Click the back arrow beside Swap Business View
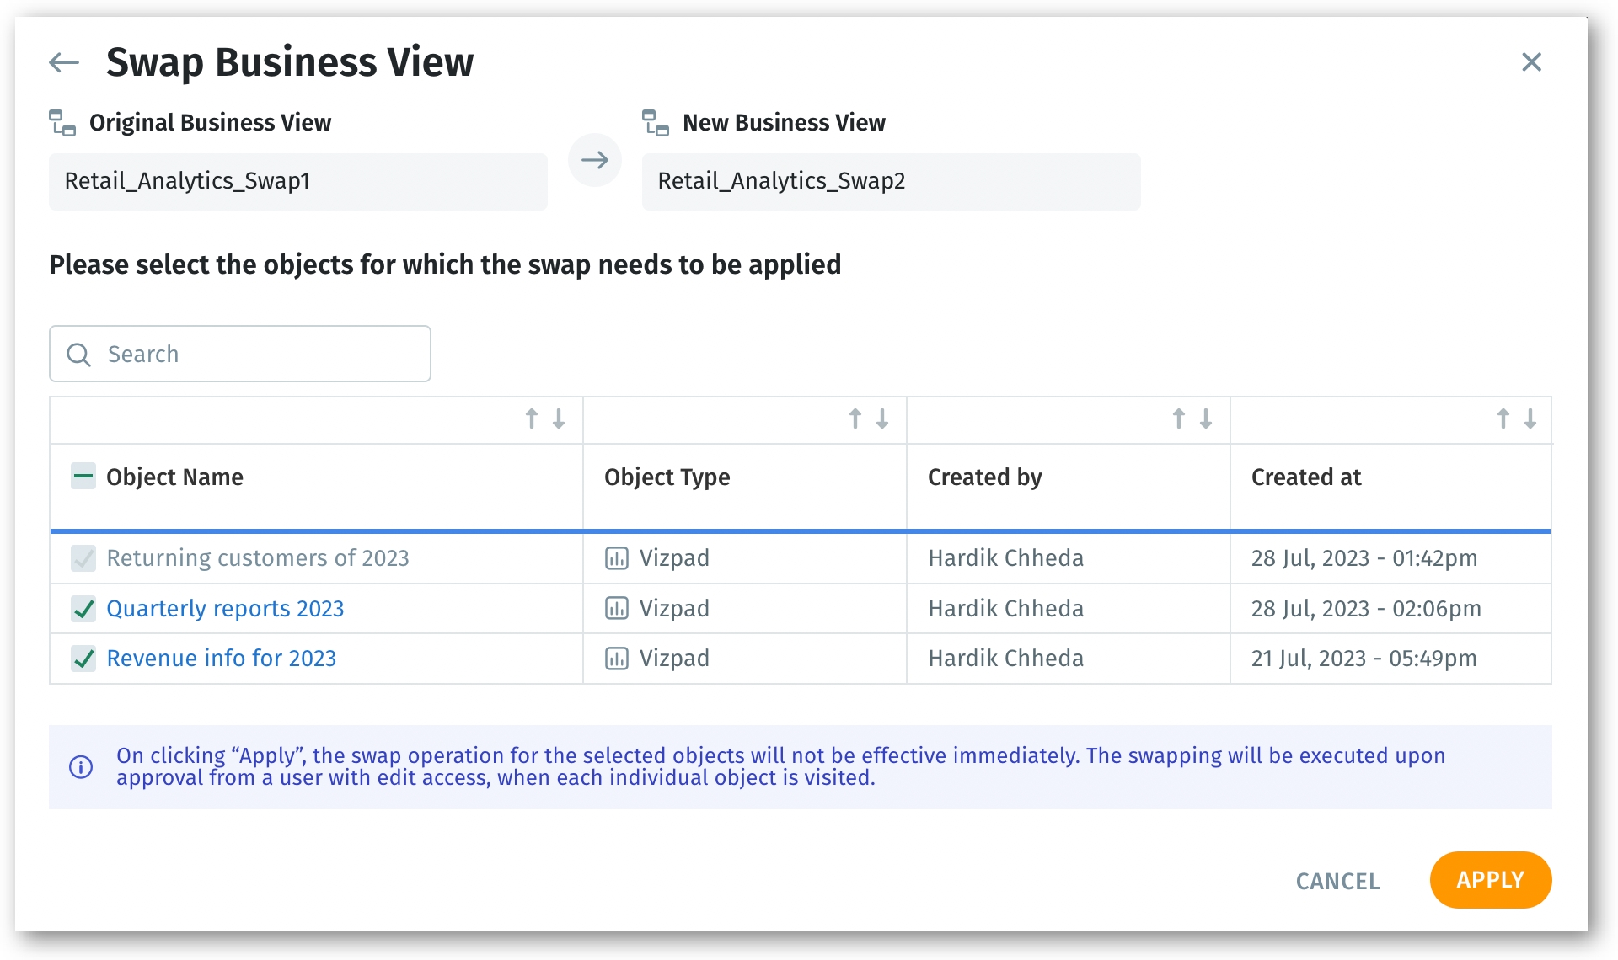This screenshot has width=1618, height=960. (64, 62)
